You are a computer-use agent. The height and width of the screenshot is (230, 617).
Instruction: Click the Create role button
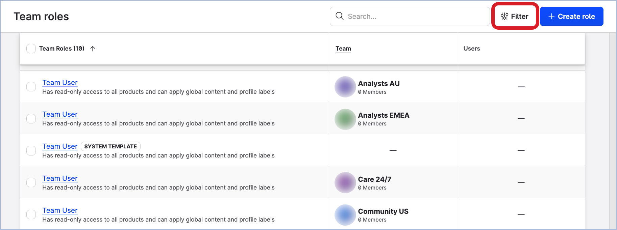click(x=571, y=16)
